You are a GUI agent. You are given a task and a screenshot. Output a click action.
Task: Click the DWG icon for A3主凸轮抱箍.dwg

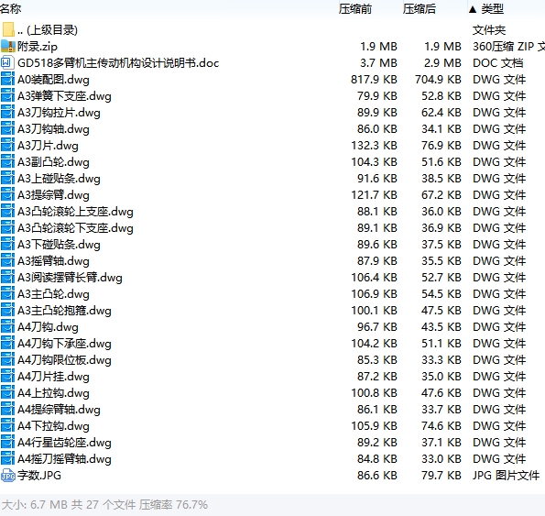pyautogui.click(x=7, y=310)
